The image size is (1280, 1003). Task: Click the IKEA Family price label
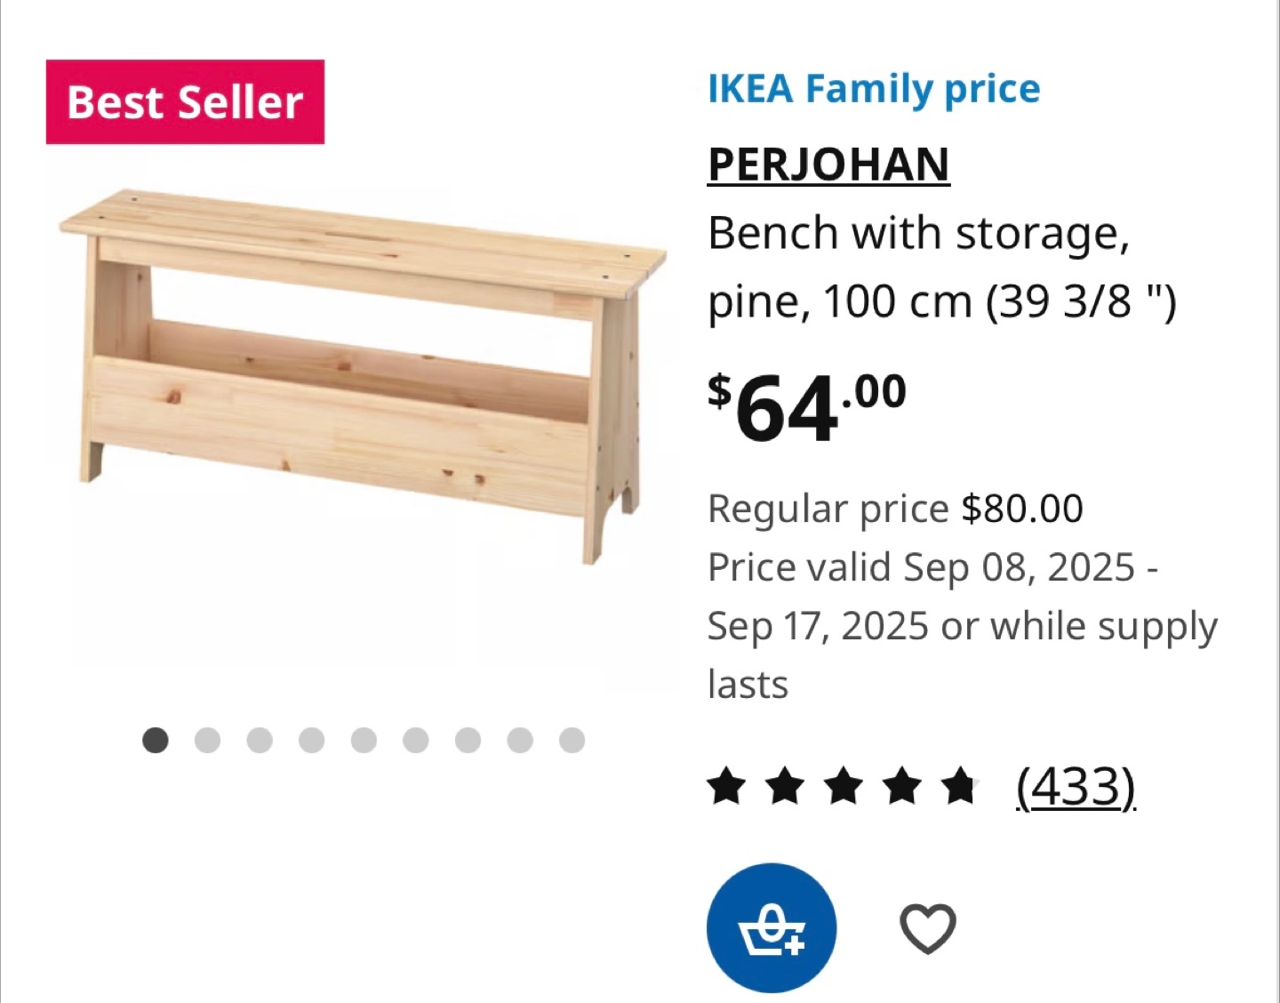[873, 89]
